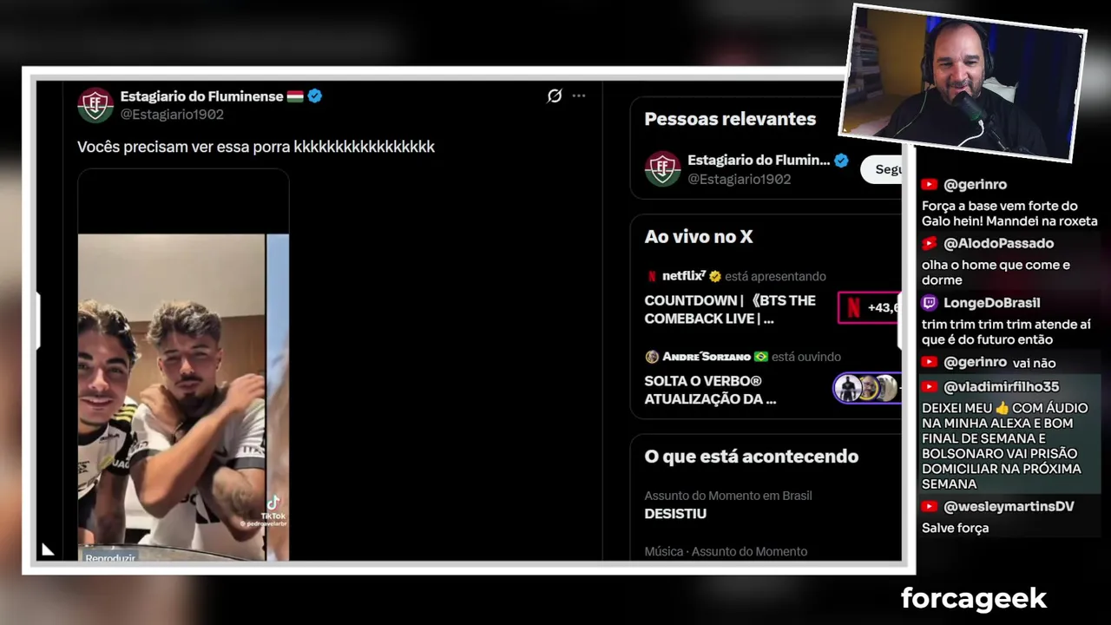Open COUNTDOWN BTS THE COMEBACK LIVE broadcast
This screenshot has width=1111, height=625.
[x=730, y=310]
